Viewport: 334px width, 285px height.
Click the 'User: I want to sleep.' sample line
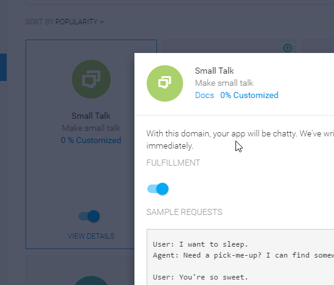coord(200,244)
